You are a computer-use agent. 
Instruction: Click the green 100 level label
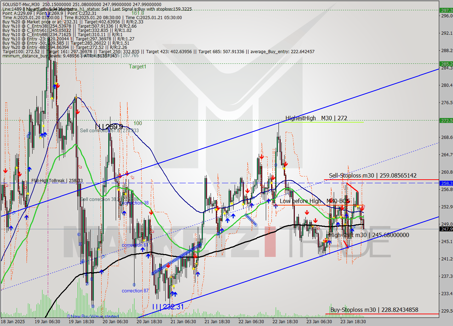pos(138,123)
